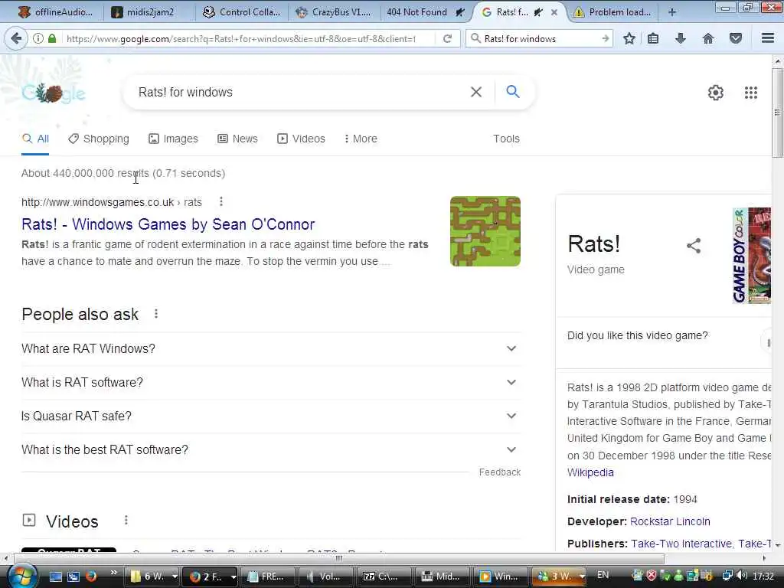
Task: Switch to the 404 Not Found tab
Action: [425, 12]
